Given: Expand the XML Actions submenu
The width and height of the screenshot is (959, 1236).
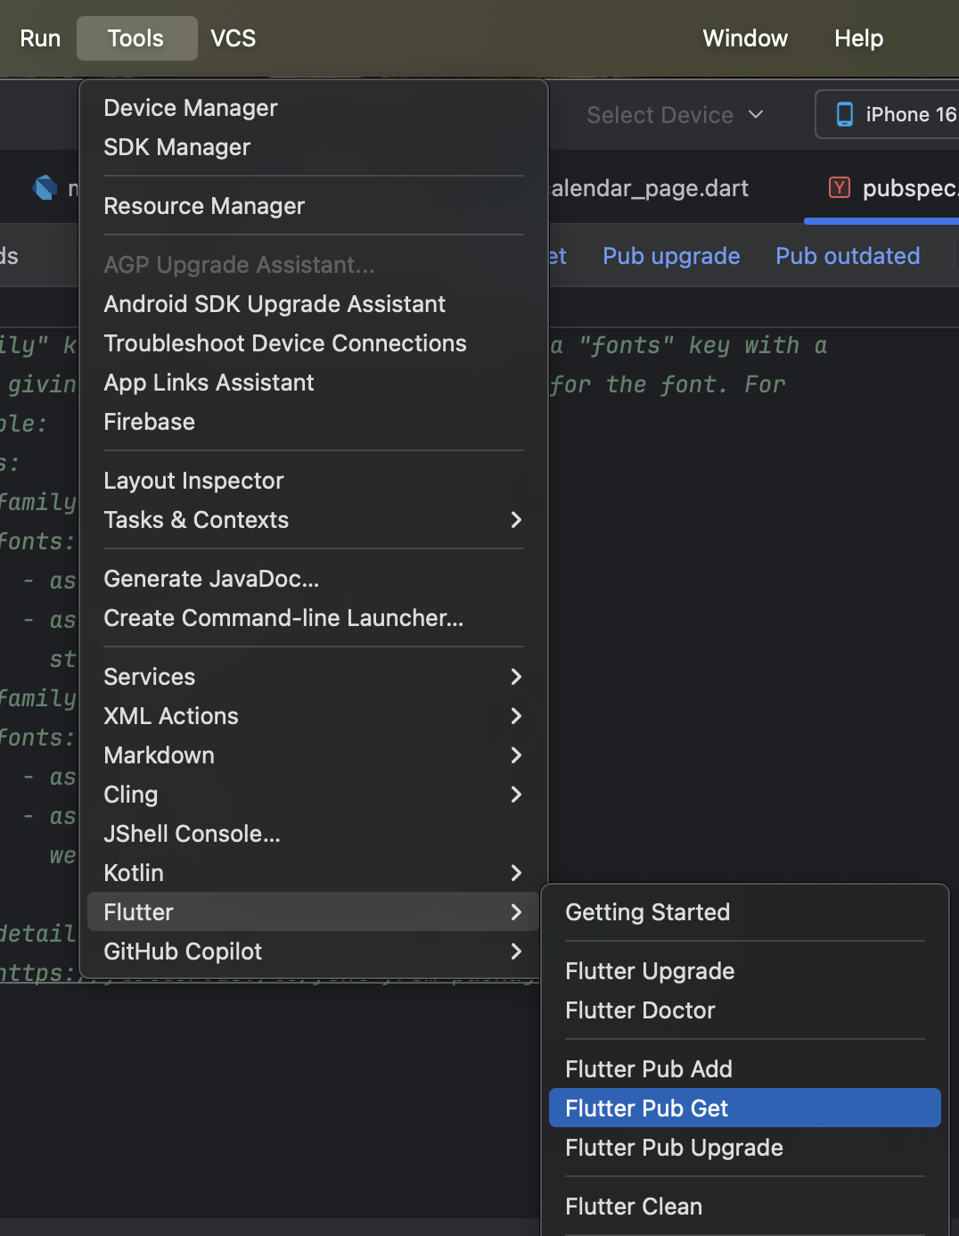Looking at the screenshot, I should coord(314,716).
